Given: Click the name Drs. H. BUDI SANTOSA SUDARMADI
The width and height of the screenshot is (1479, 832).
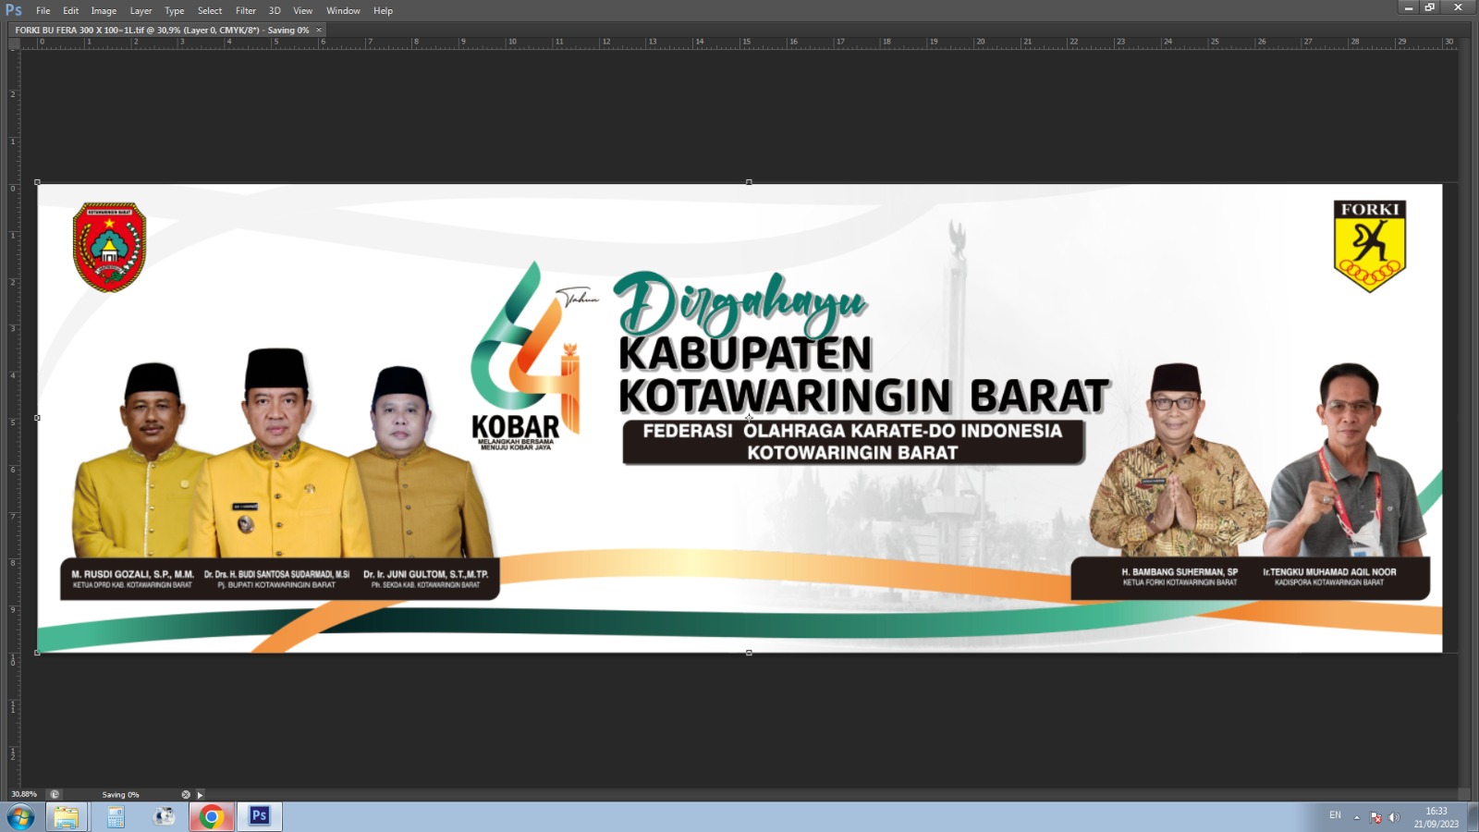Looking at the screenshot, I should (x=277, y=574).
